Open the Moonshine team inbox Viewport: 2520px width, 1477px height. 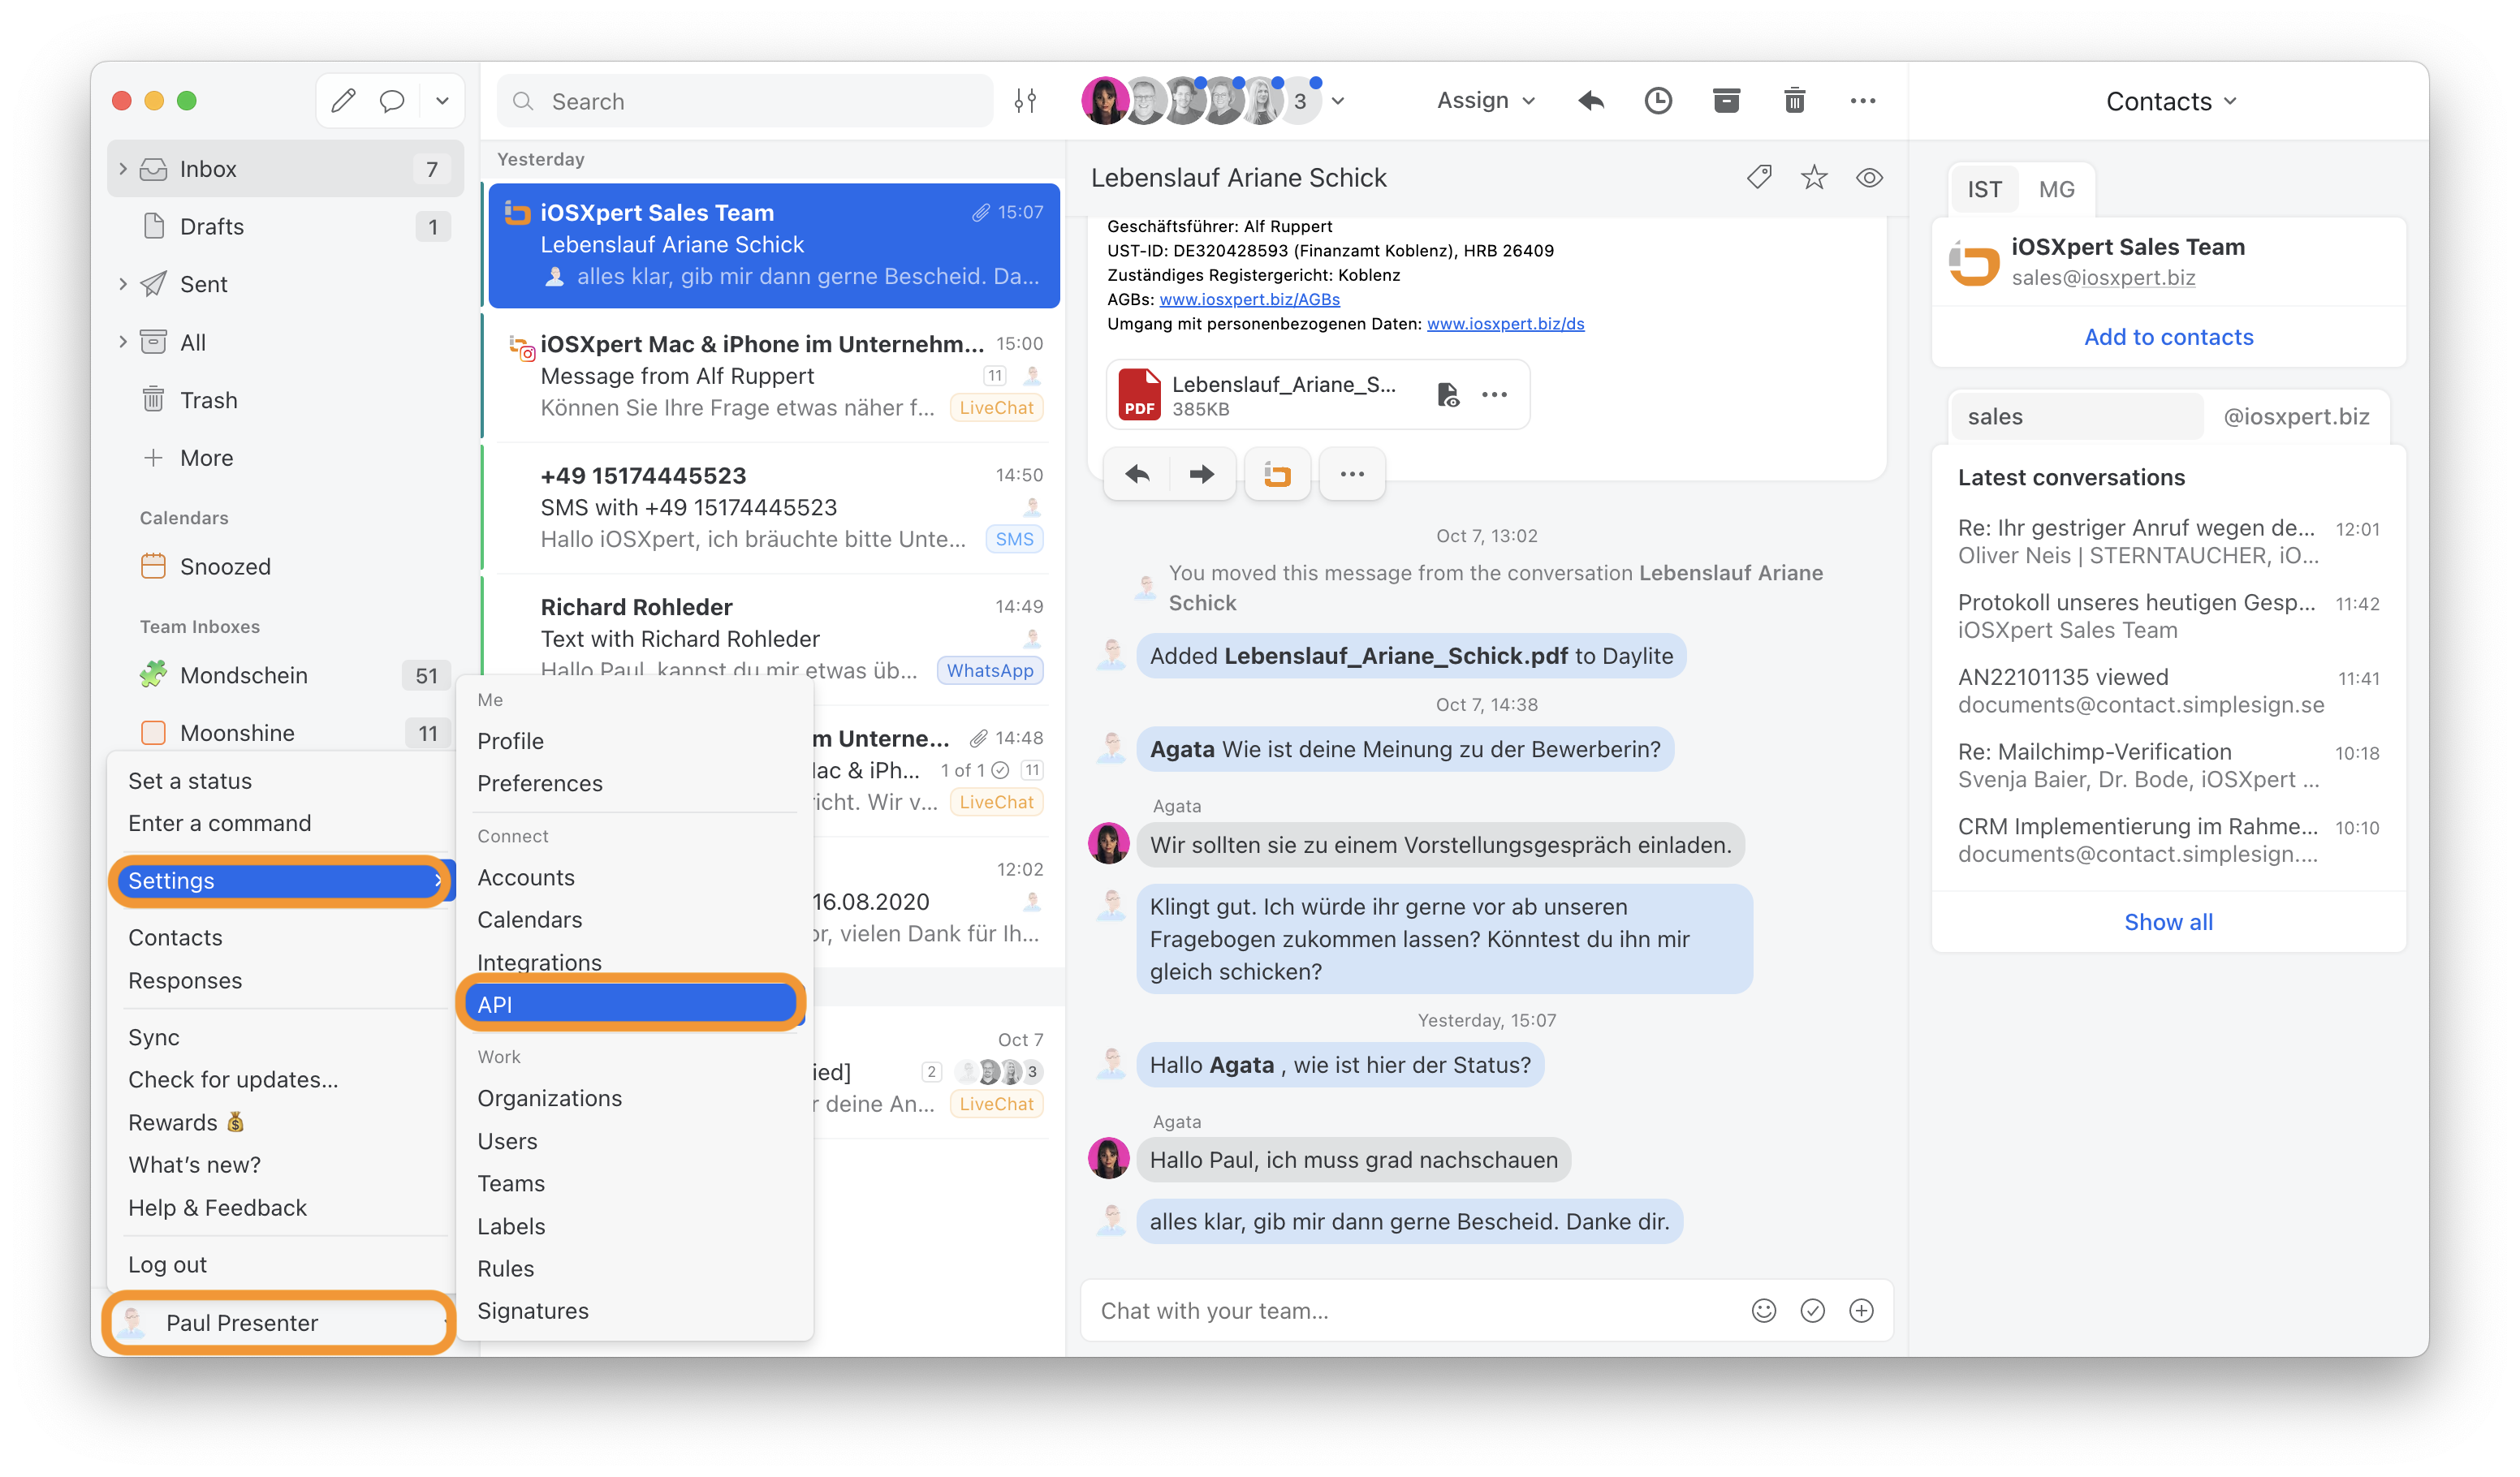(x=285, y=734)
